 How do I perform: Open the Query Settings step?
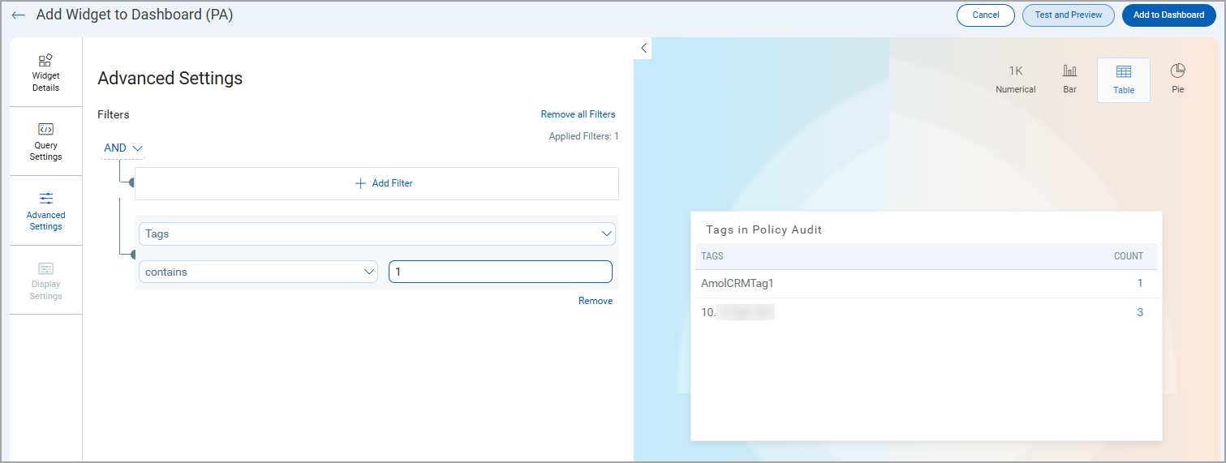pyautogui.click(x=45, y=141)
